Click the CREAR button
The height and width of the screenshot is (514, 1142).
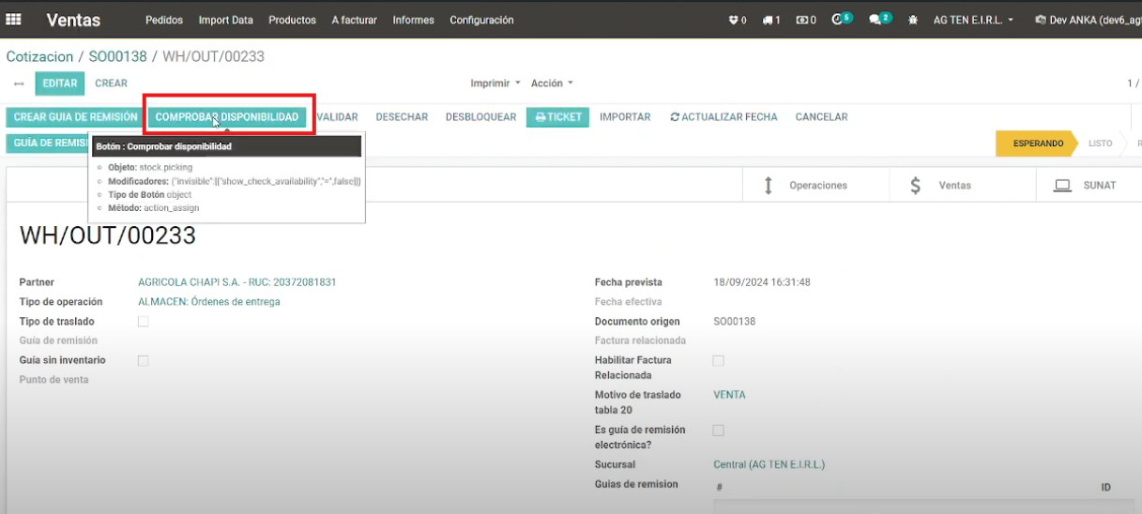click(x=111, y=83)
